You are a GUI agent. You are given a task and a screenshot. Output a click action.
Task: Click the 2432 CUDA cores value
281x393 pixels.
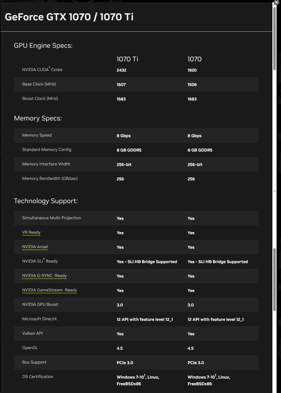click(121, 70)
